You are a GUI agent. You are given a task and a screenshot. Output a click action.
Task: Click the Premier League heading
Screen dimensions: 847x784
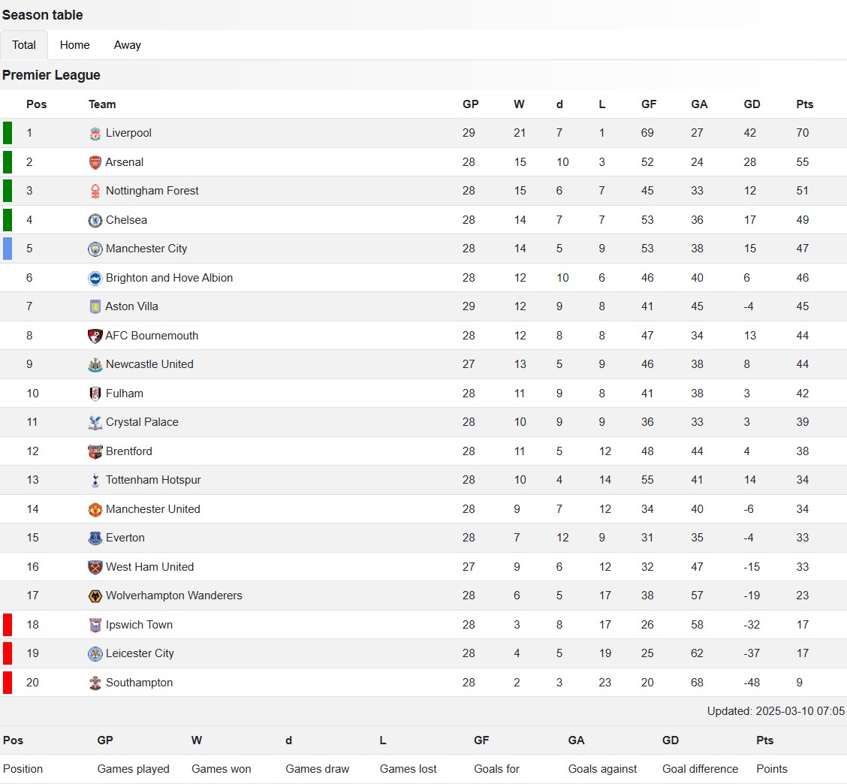51,75
